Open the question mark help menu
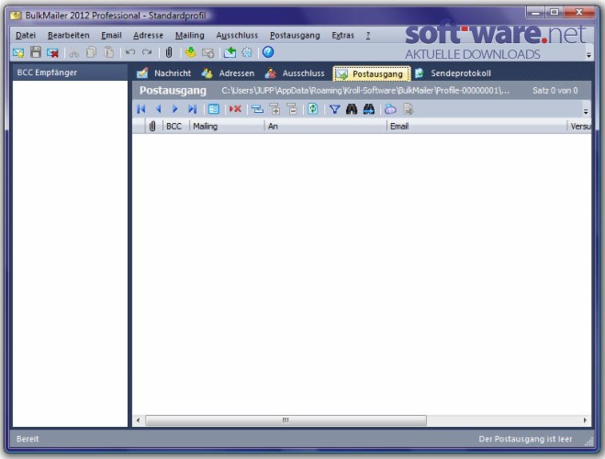605x459 pixels. 368,36
